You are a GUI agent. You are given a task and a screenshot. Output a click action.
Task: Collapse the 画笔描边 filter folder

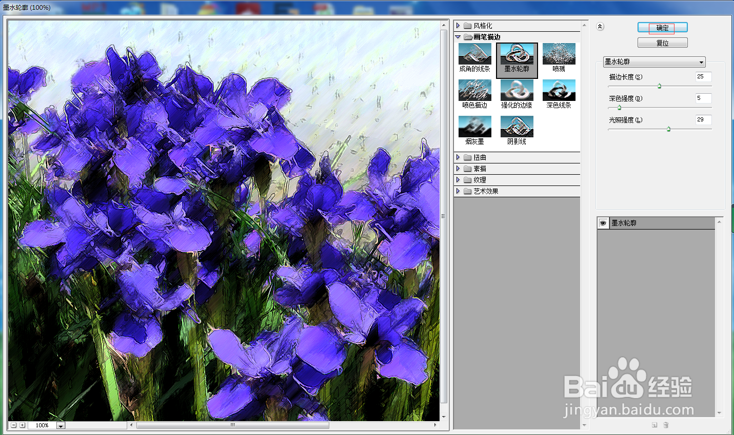click(458, 37)
